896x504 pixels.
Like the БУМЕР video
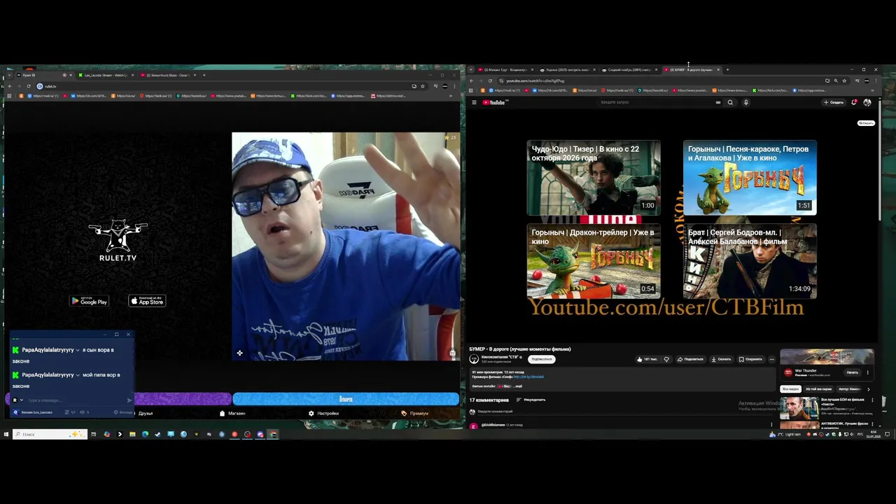(x=647, y=359)
